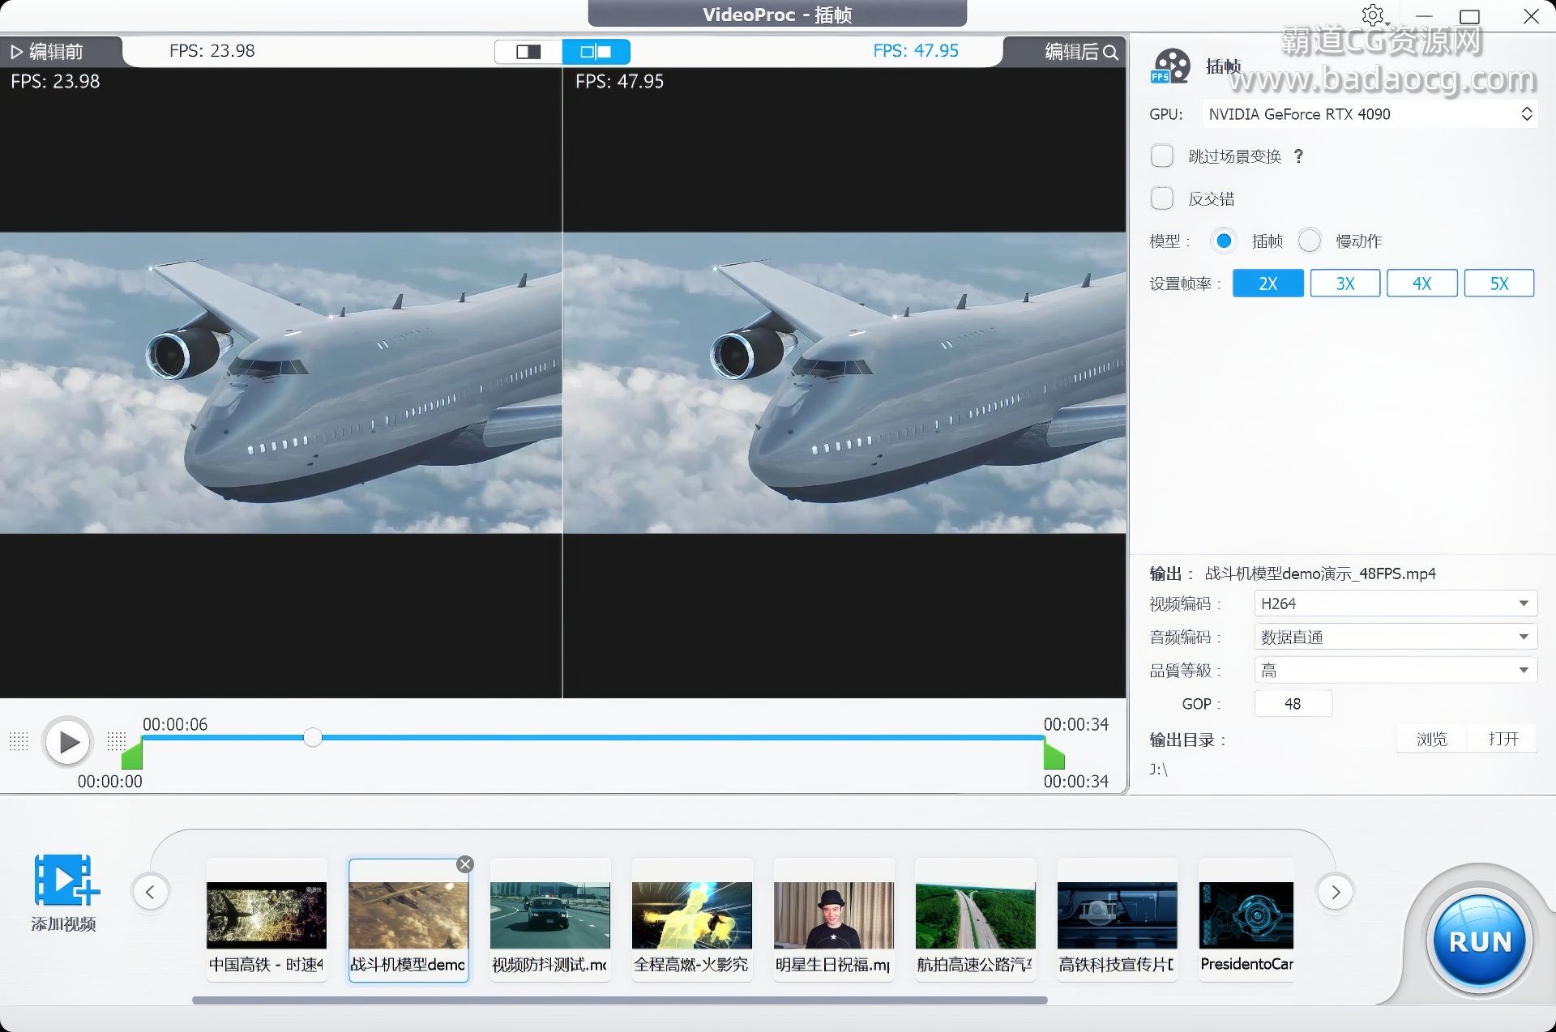Open the 视频编码 H264 dropdown
The width and height of the screenshot is (1556, 1032).
(1396, 603)
